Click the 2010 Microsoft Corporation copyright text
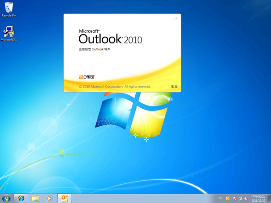Screen dimensions: 271x203 (x=115, y=86)
